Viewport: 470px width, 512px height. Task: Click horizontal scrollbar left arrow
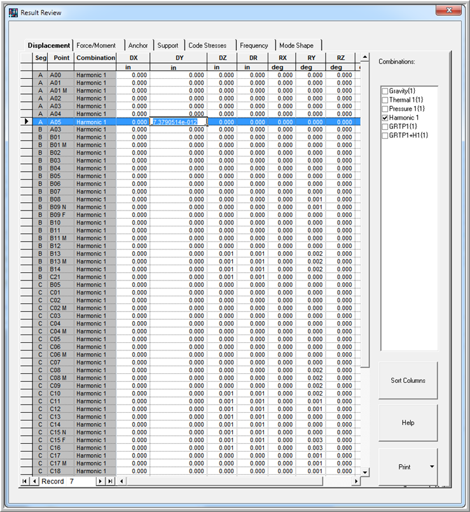[121, 481]
